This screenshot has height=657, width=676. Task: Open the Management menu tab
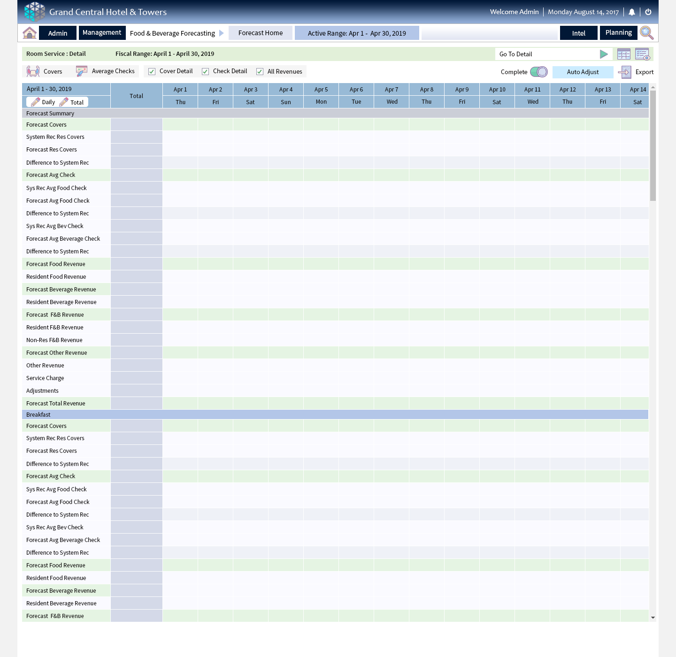point(102,33)
